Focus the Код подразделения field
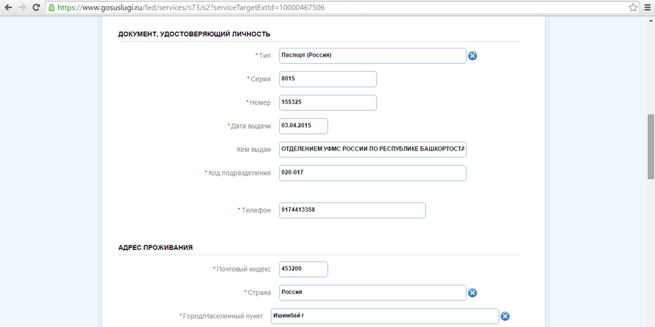Viewport: 655px width, 327px height. click(372, 173)
